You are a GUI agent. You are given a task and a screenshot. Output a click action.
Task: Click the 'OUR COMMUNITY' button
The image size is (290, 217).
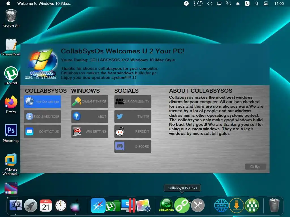pos(133,101)
